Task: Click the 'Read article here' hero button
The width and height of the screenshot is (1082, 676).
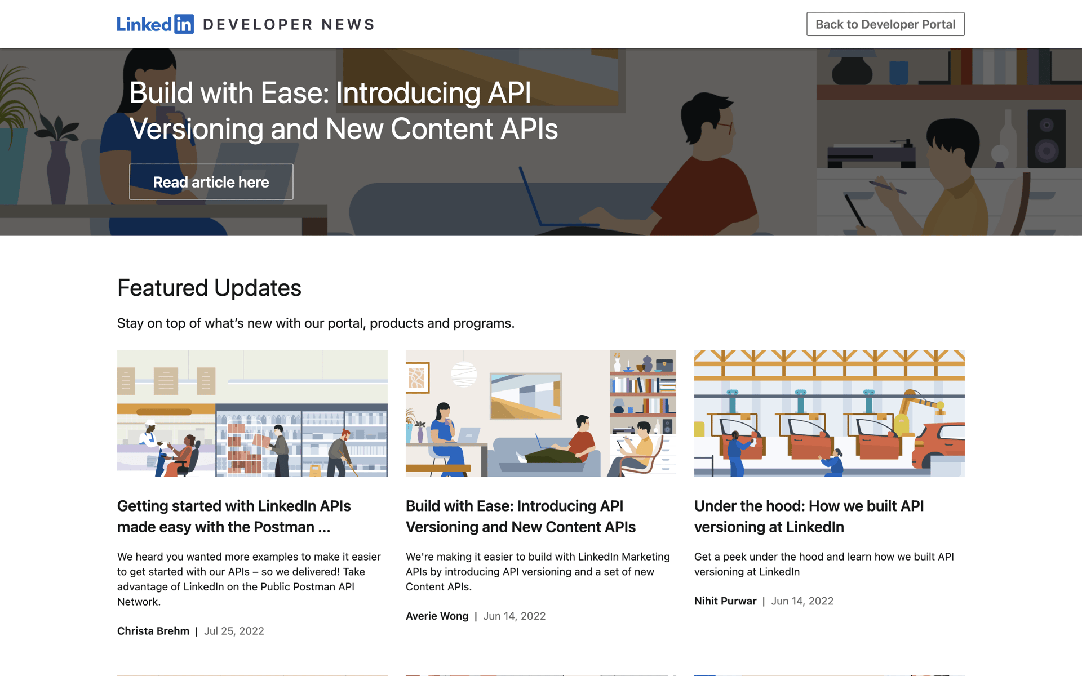Action: coord(211,182)
